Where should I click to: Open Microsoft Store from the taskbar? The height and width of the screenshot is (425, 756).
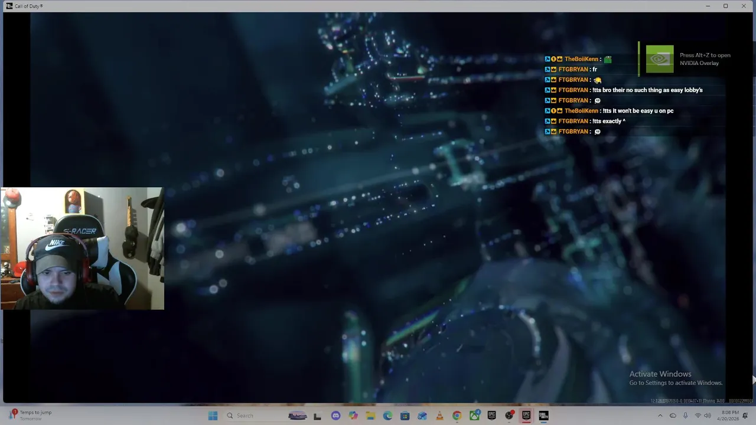pyautogui.click(x=405, y=416)
